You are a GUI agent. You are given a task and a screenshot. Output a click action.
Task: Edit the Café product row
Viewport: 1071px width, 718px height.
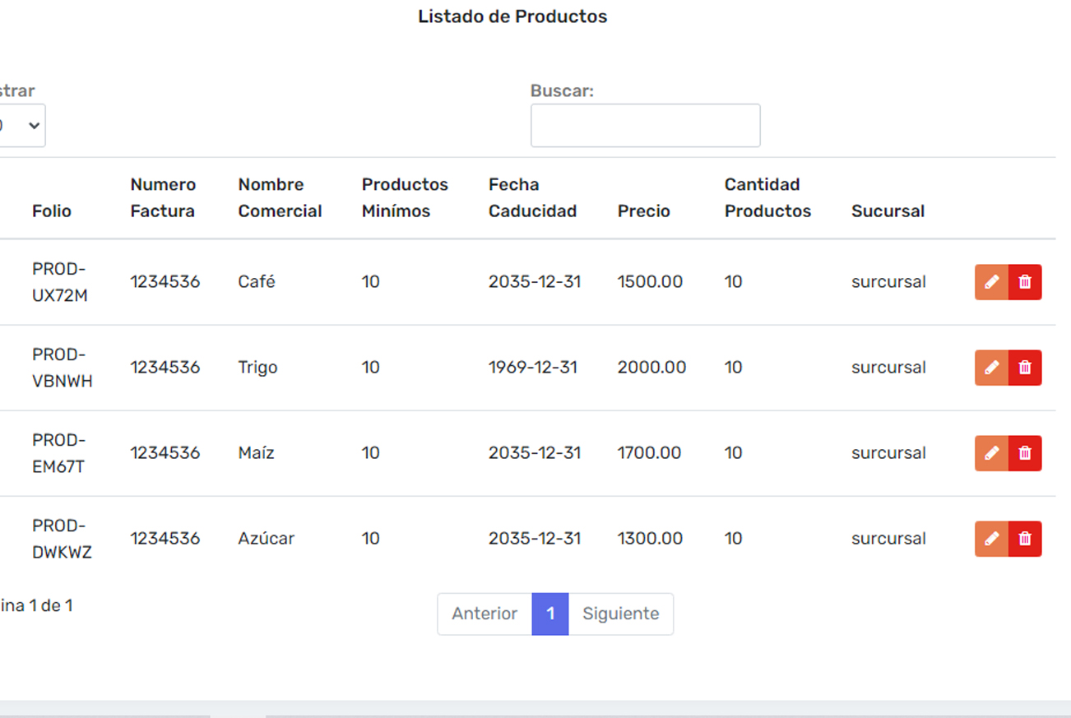[991, 282]
